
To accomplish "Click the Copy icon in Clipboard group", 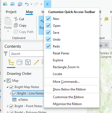I will pyautogui.click(x=16, y=25).
